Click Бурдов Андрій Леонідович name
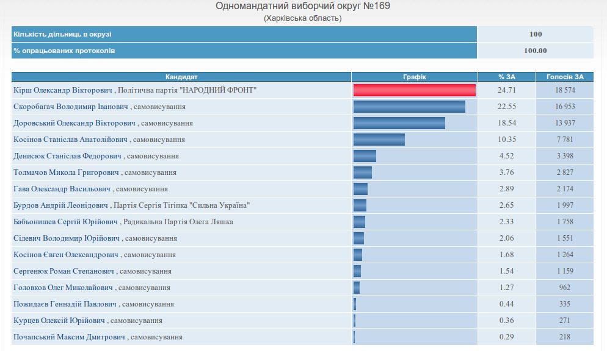The image size is (607, 351). (x=61, y=205)
